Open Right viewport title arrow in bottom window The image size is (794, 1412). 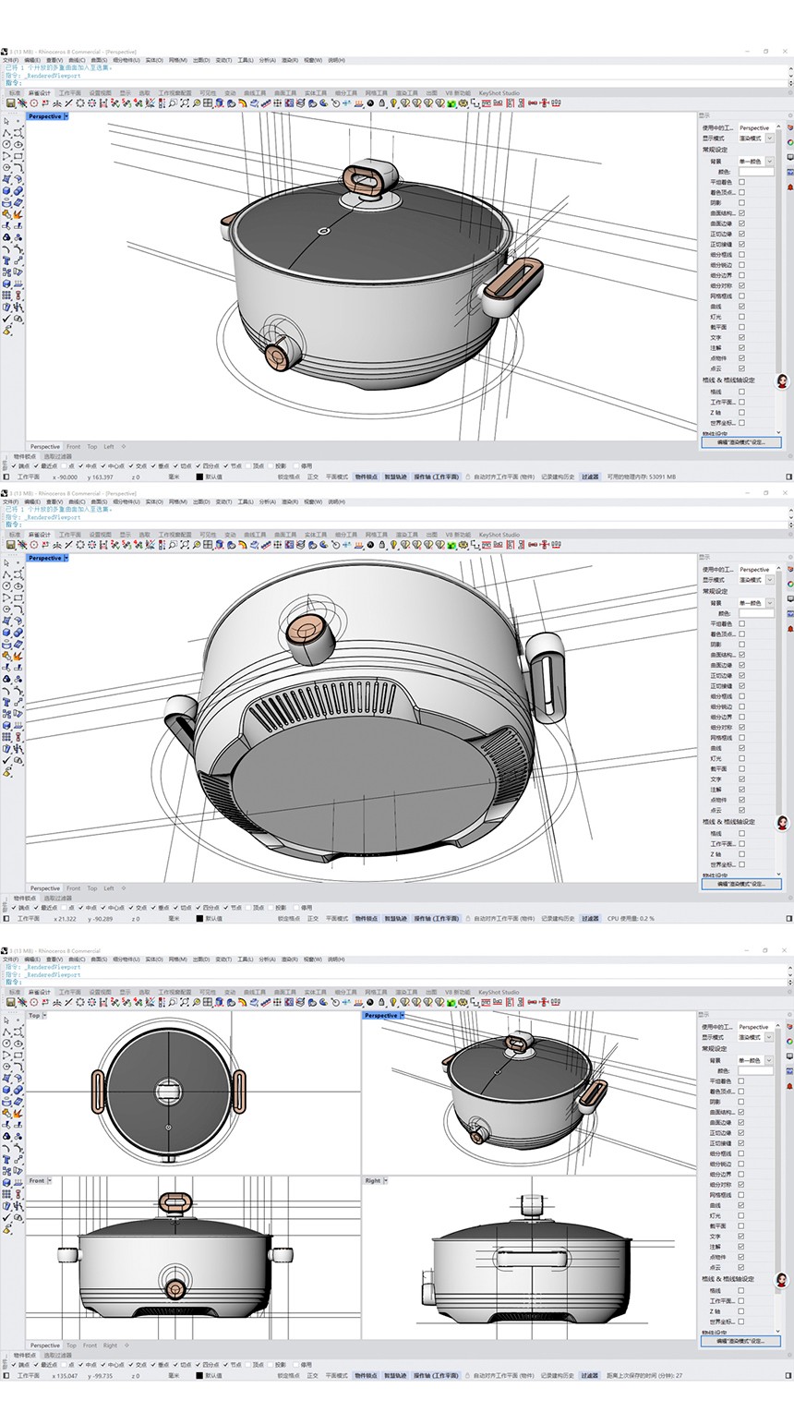385,1180
